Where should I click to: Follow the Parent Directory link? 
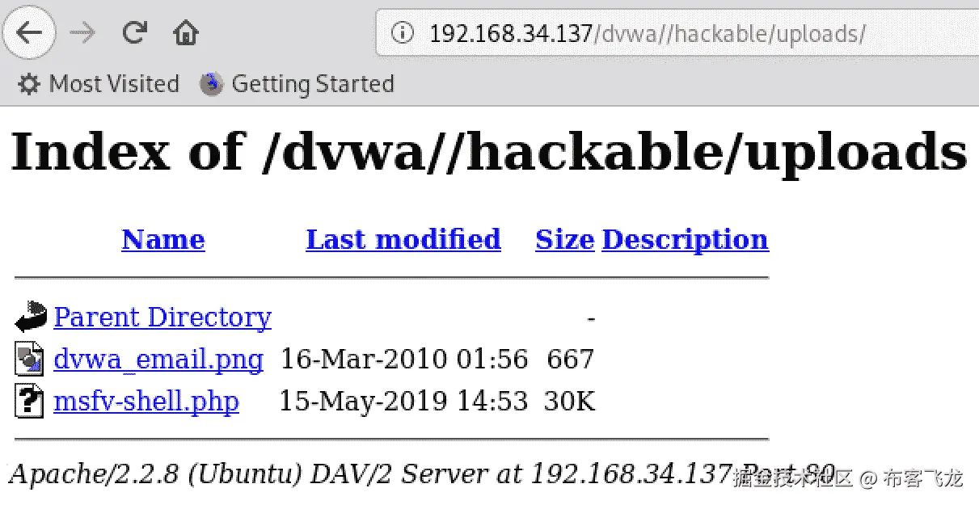click(x=162, y=317)
